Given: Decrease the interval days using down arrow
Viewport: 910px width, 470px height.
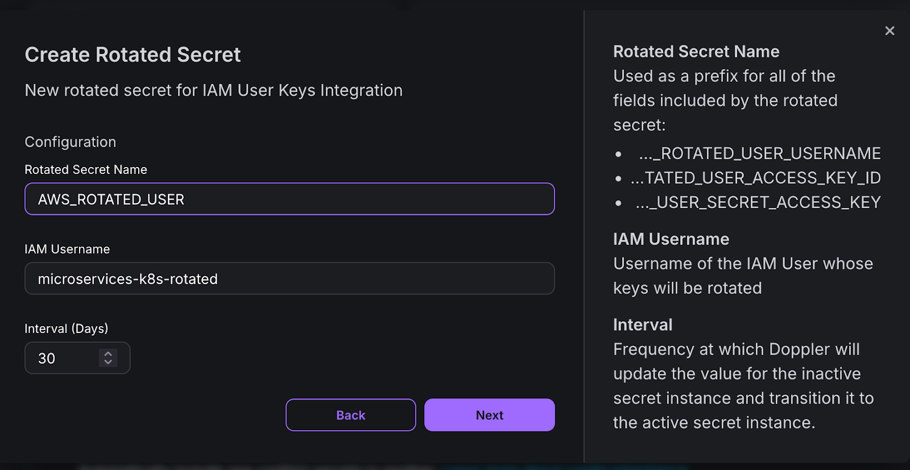Looking at the screenshot, I should pyautogui.click(x=108, y=362).
